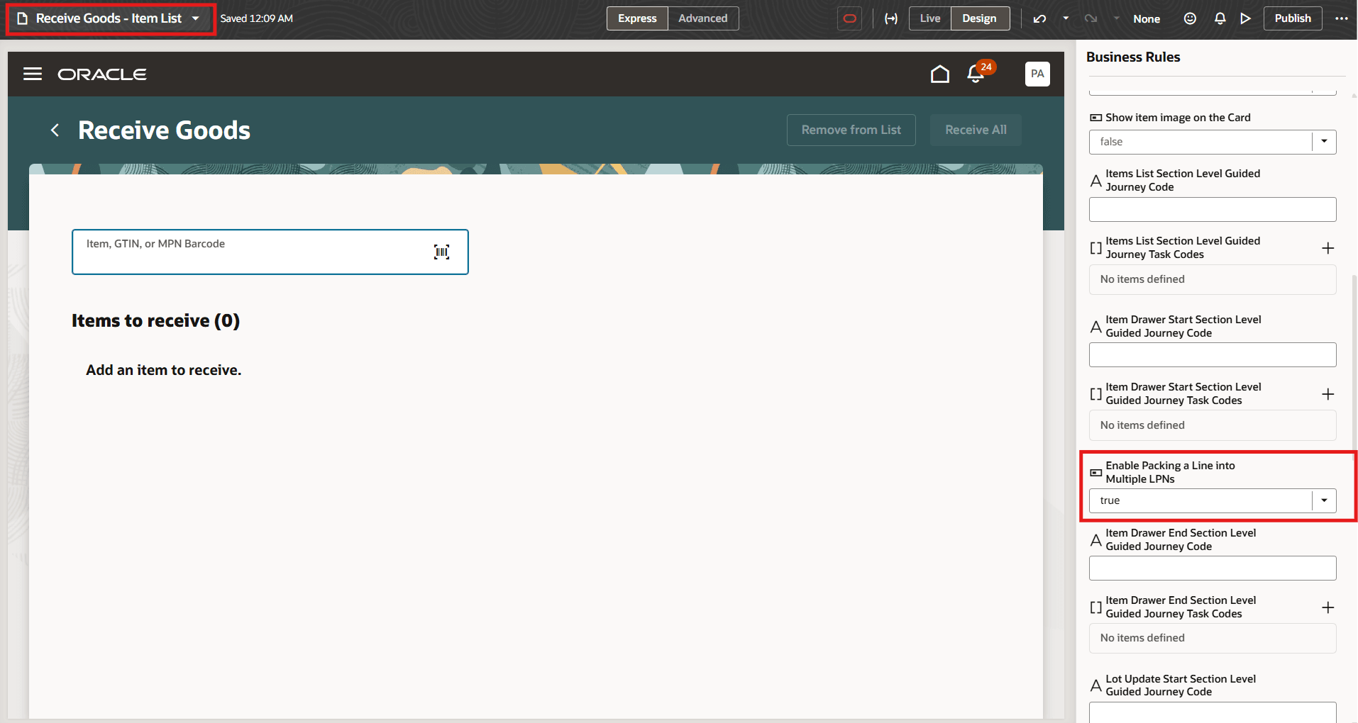Click the Business Rules panel title

coord(1133,57)
